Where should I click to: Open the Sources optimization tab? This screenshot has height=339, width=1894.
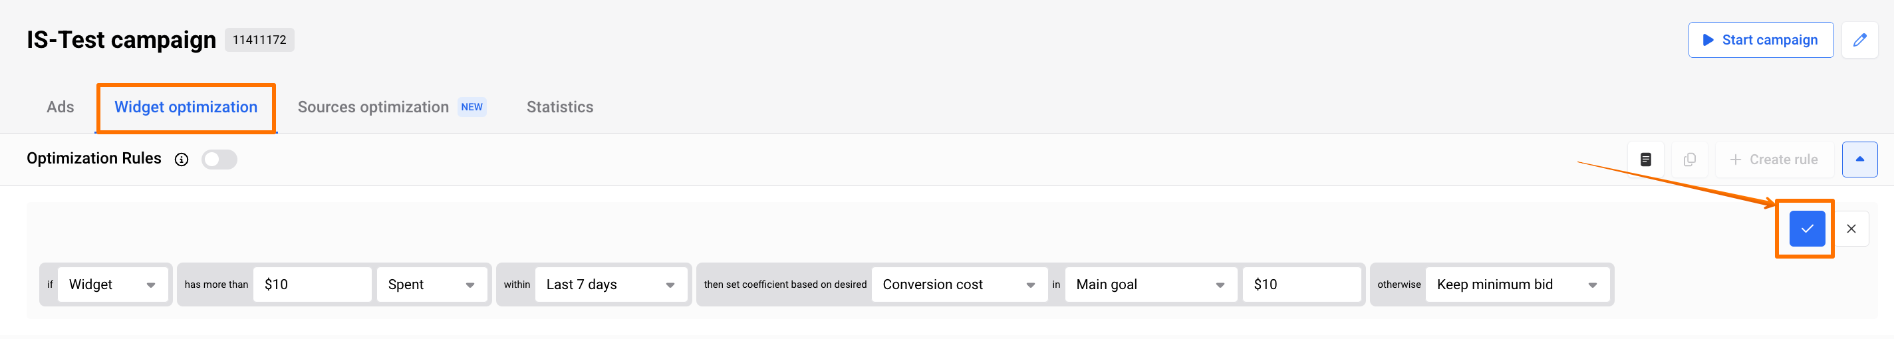click(x=373, y=108)
